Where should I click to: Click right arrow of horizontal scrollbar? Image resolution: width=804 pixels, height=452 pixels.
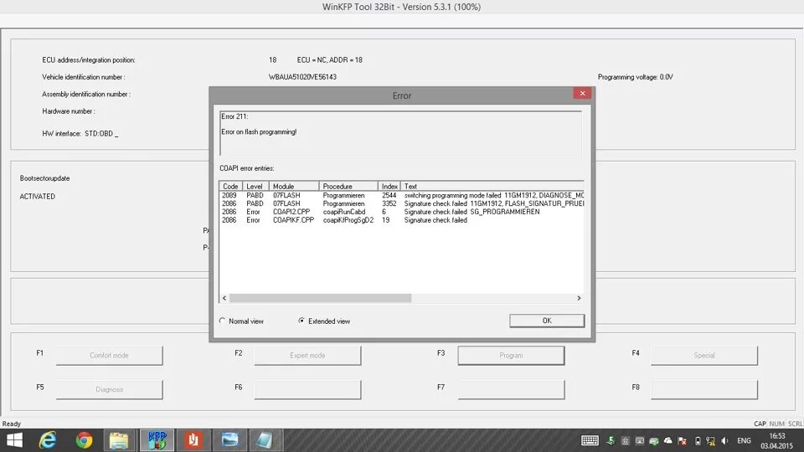[x=579, y=298]
